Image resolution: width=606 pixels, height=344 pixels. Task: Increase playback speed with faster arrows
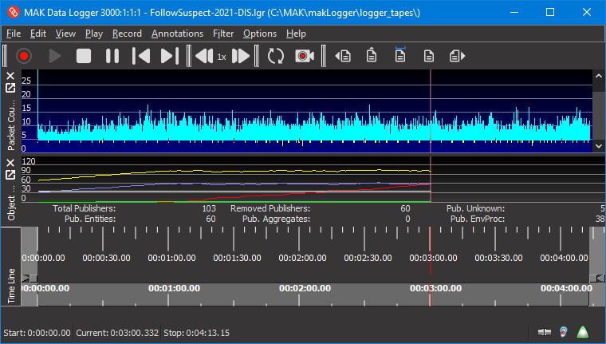(x=241, y=56)
